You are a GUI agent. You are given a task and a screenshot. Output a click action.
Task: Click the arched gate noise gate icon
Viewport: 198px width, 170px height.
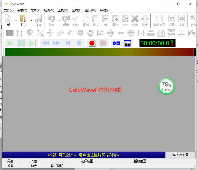(x=161, y=33)
